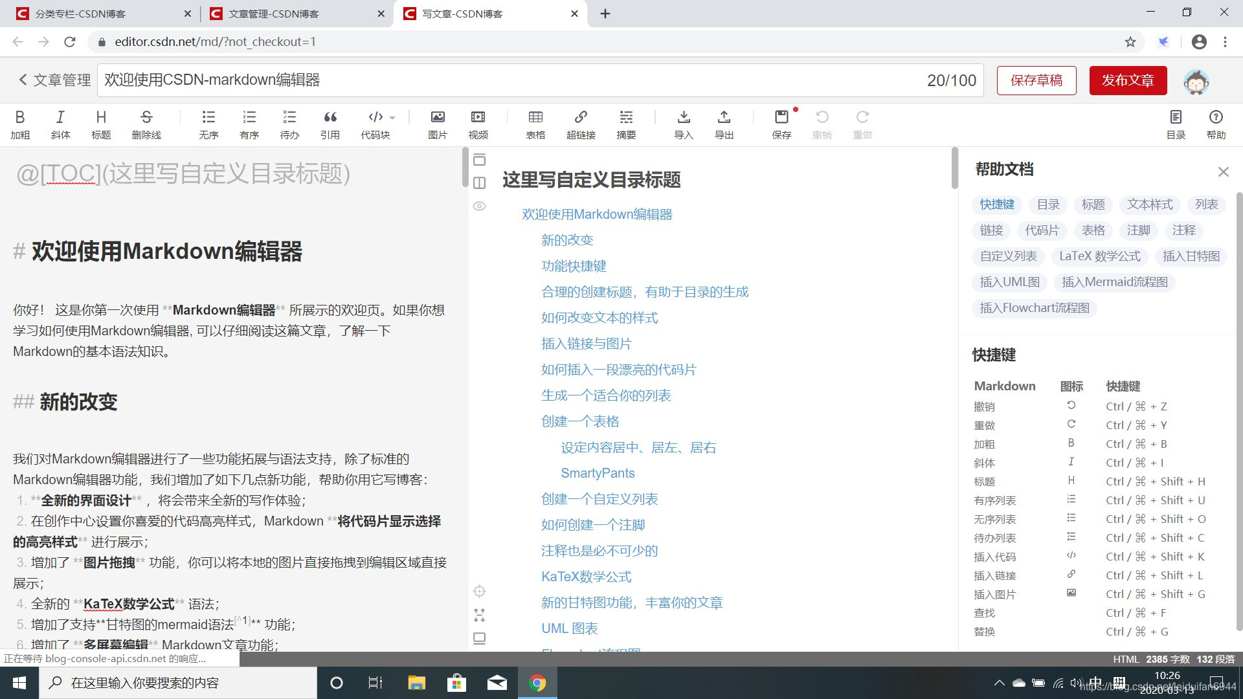The height and width of the screenshot is (699, 1243).
Task: Apply italic with 斜体 button
Action: 60,124
